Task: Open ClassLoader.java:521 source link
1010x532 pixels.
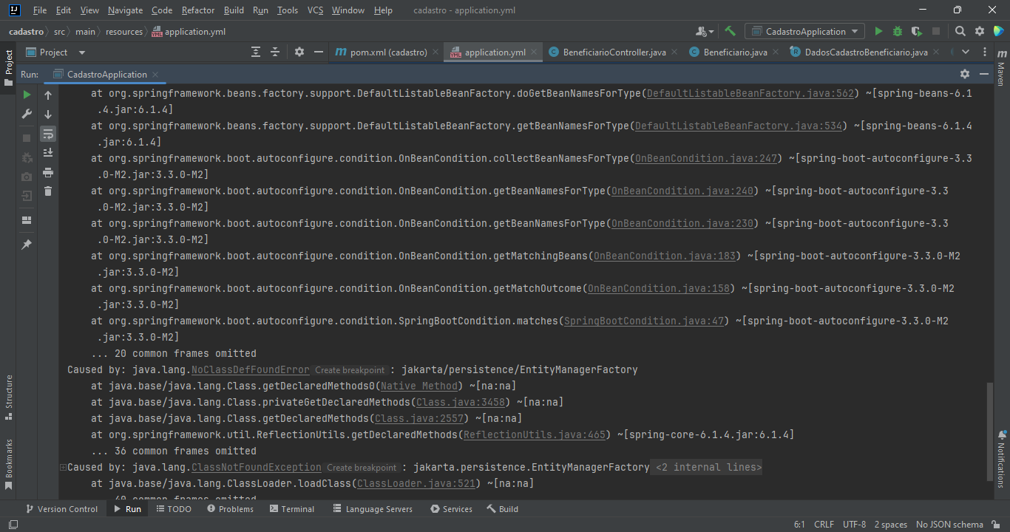Action: 416,483
